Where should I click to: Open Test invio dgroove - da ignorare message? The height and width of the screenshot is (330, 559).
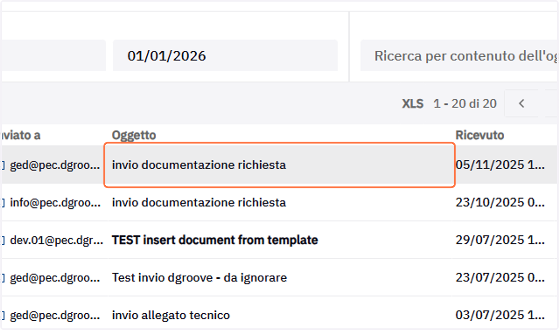tap(199, 278)
